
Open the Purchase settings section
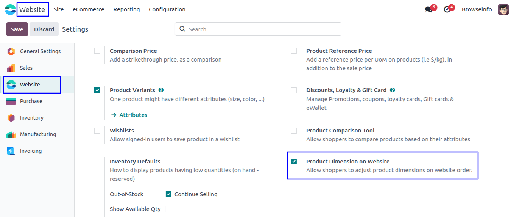[x=31, y=101]
